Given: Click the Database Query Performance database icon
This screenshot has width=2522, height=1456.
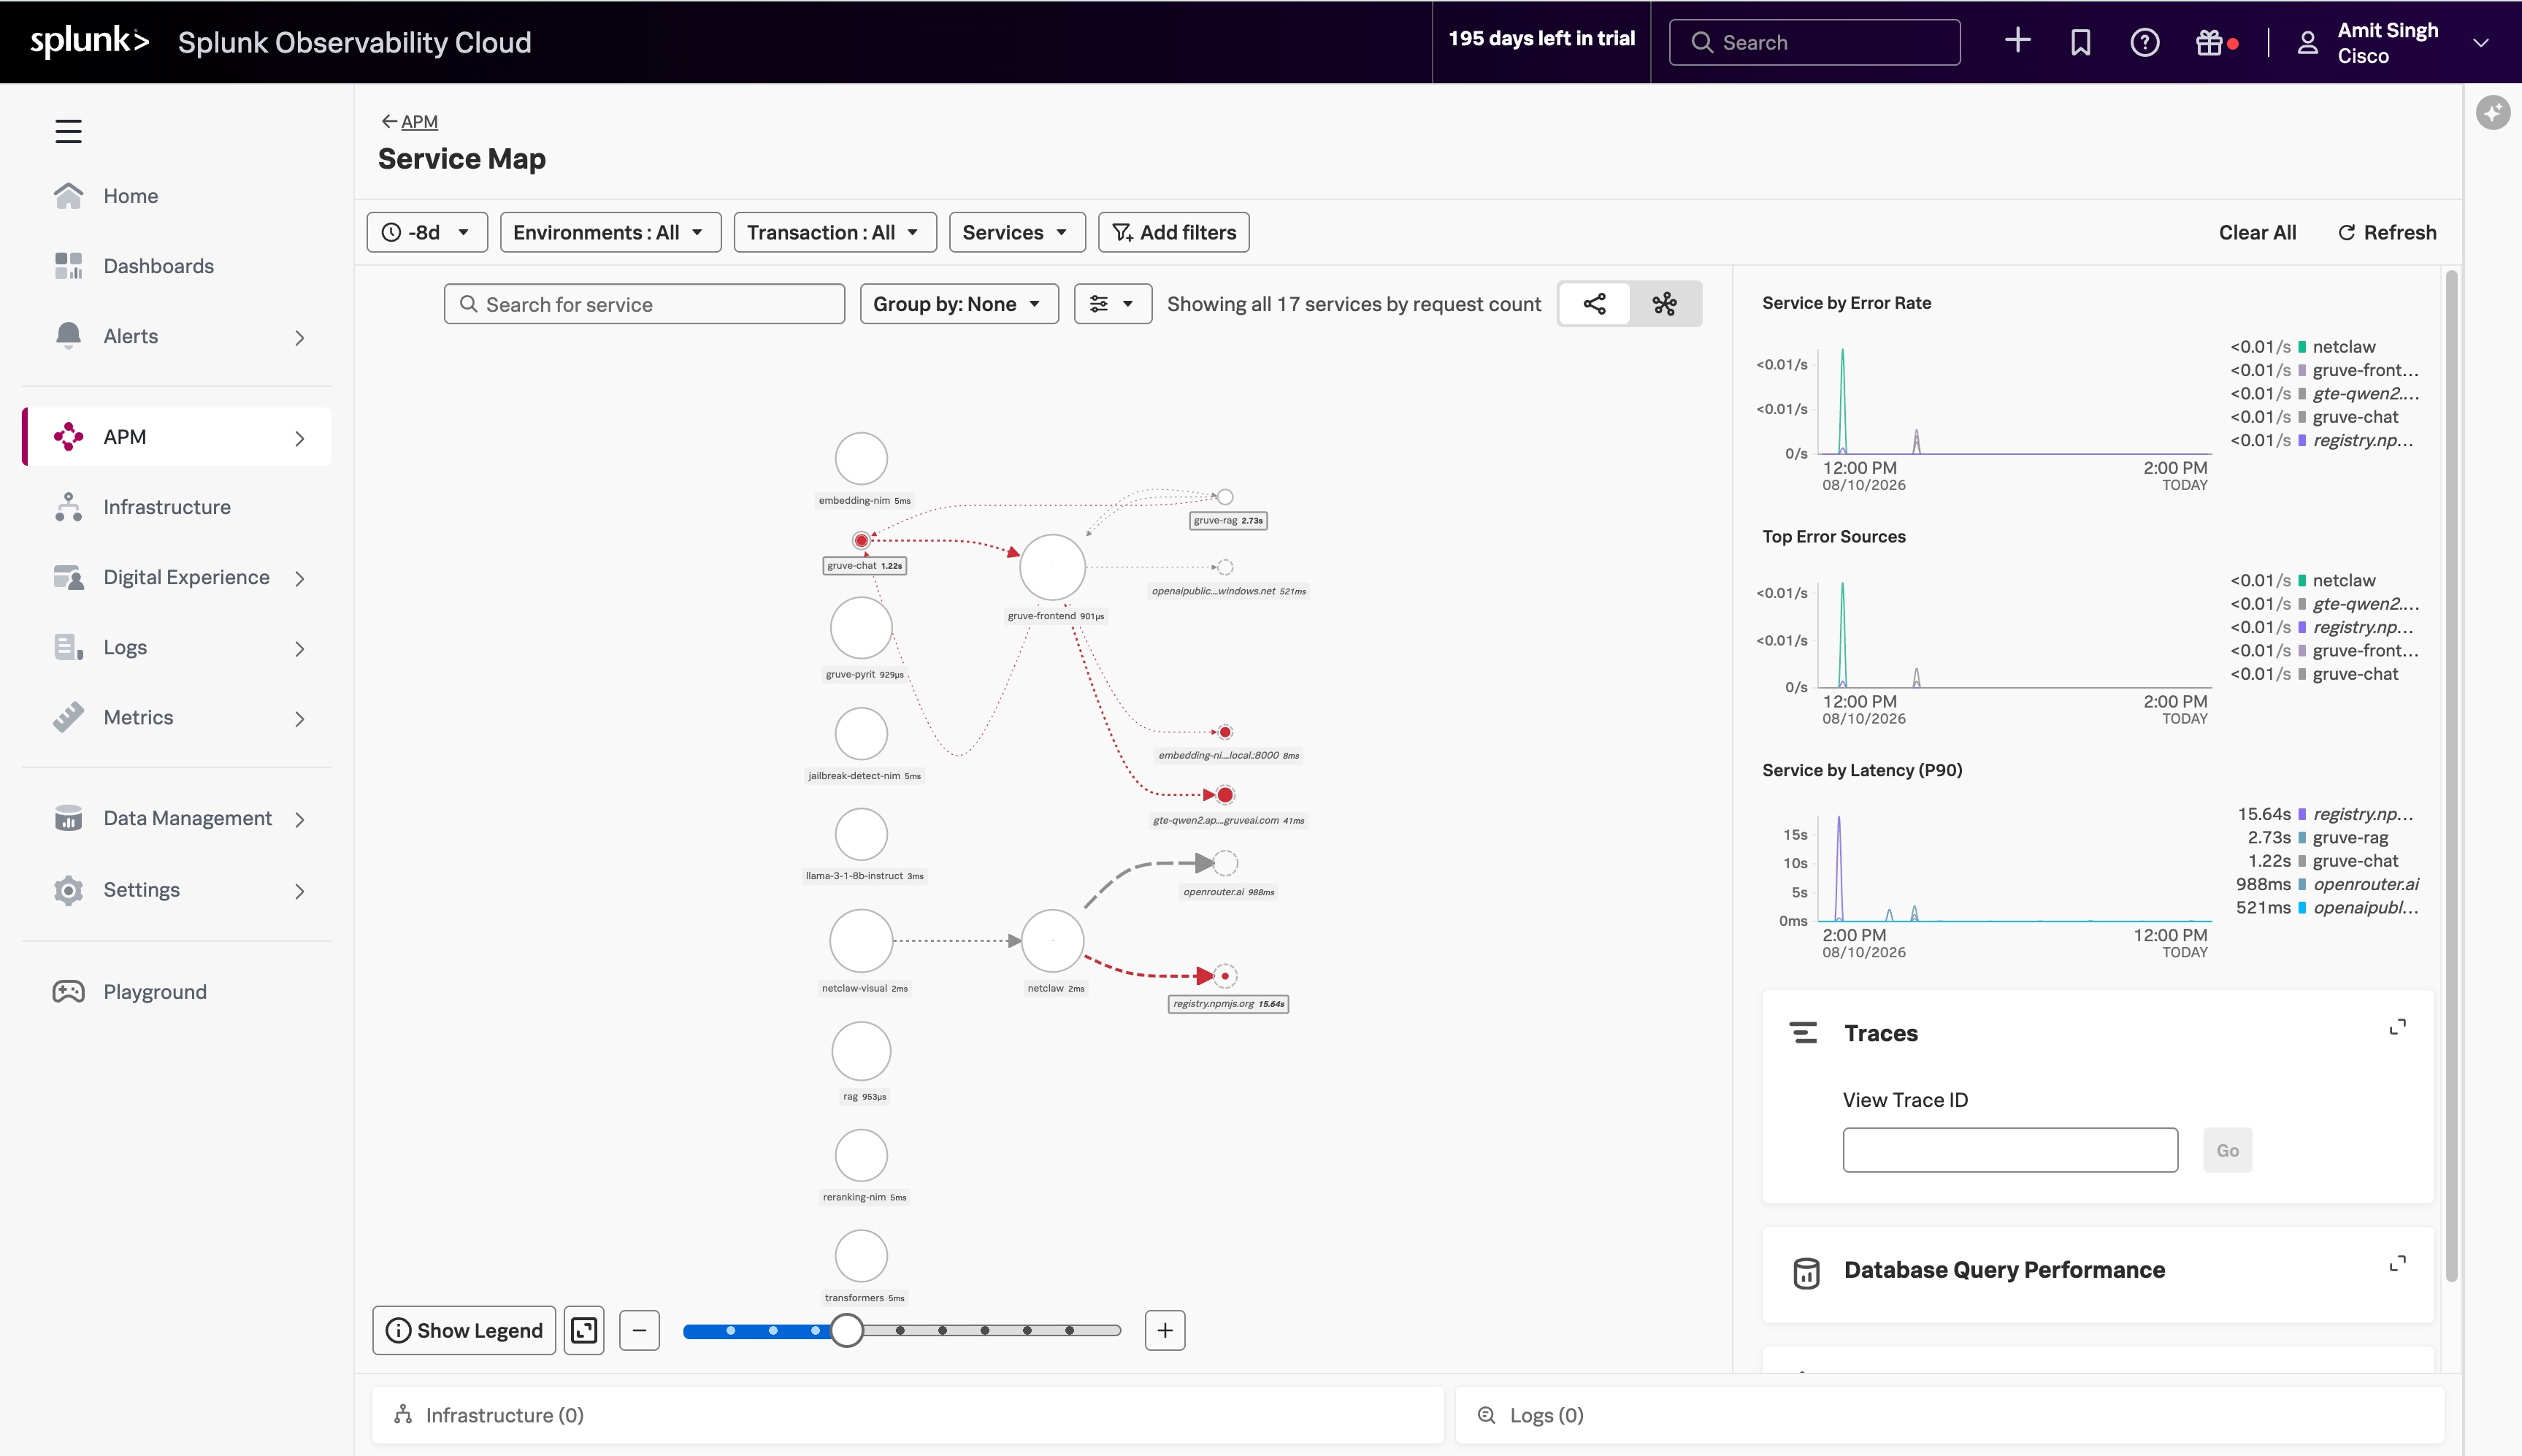Looking at the screenshot, I should (1806, 1272).
